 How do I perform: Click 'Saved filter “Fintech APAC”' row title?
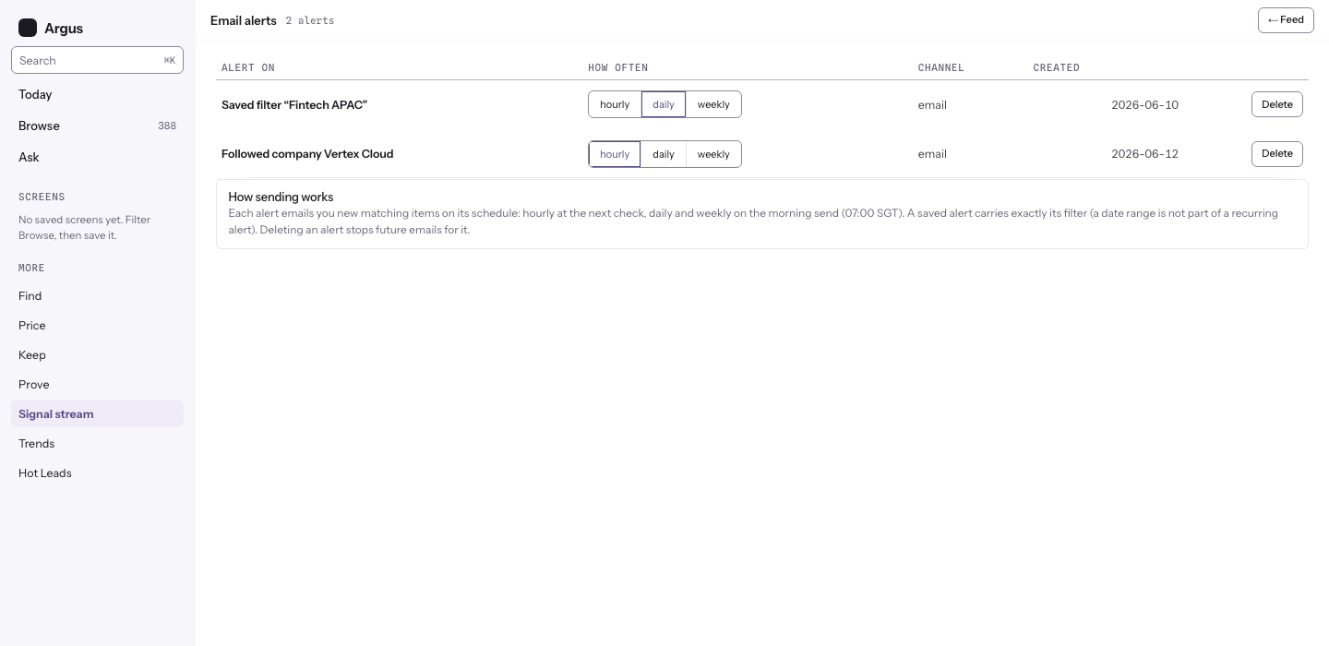coord(294,105)
